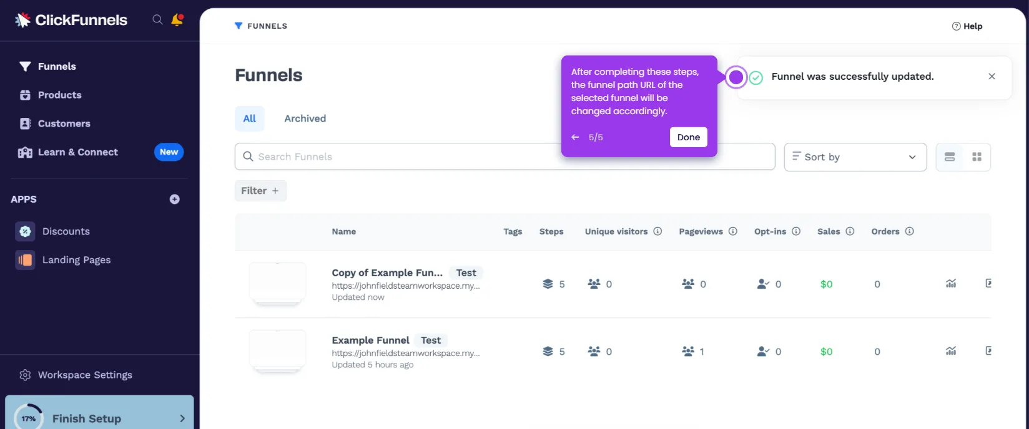Click thumbnail of Copy of Example Funnel

click(277, 284)
